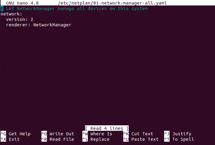Click the 'GNU nano 4.8' title text
The image size is (215, 145).
tap(22, 3)
